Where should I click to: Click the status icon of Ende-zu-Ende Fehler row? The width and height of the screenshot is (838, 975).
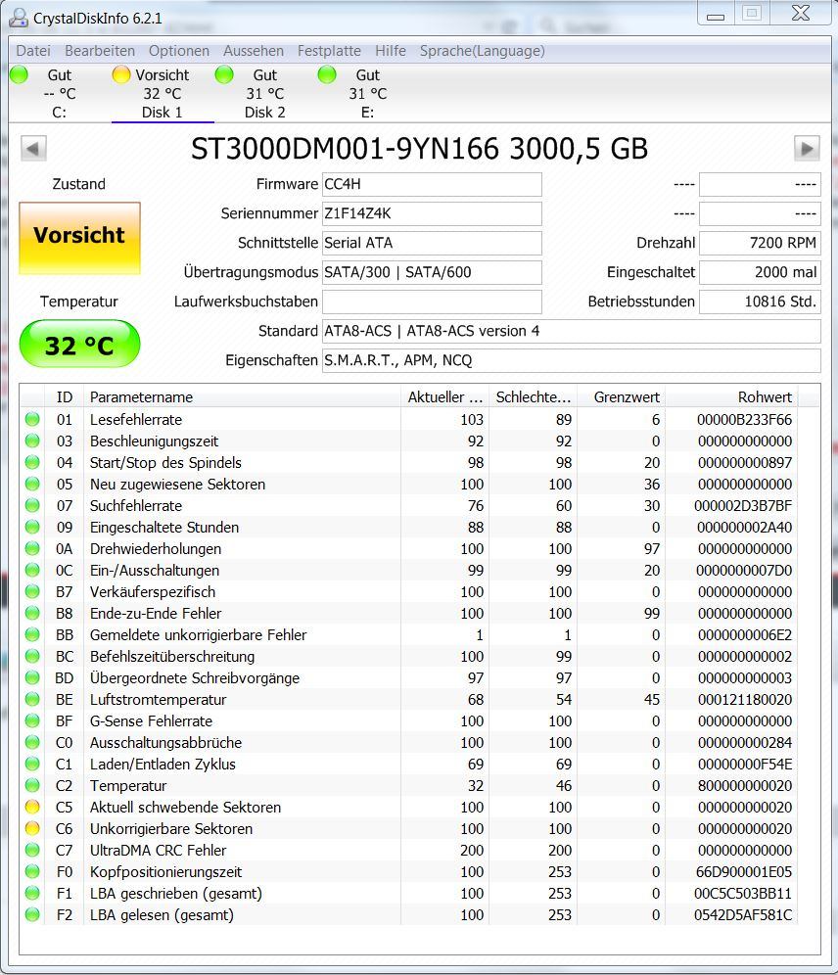(x=32, y=614)
